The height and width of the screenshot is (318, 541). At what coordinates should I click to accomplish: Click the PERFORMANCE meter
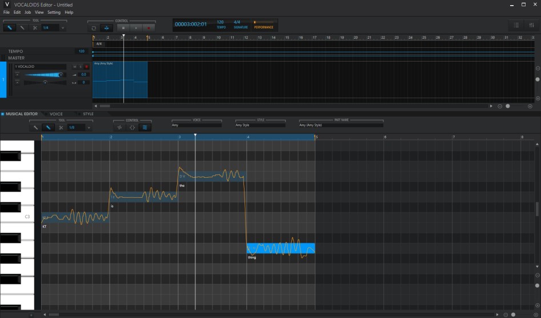point(263,25)
